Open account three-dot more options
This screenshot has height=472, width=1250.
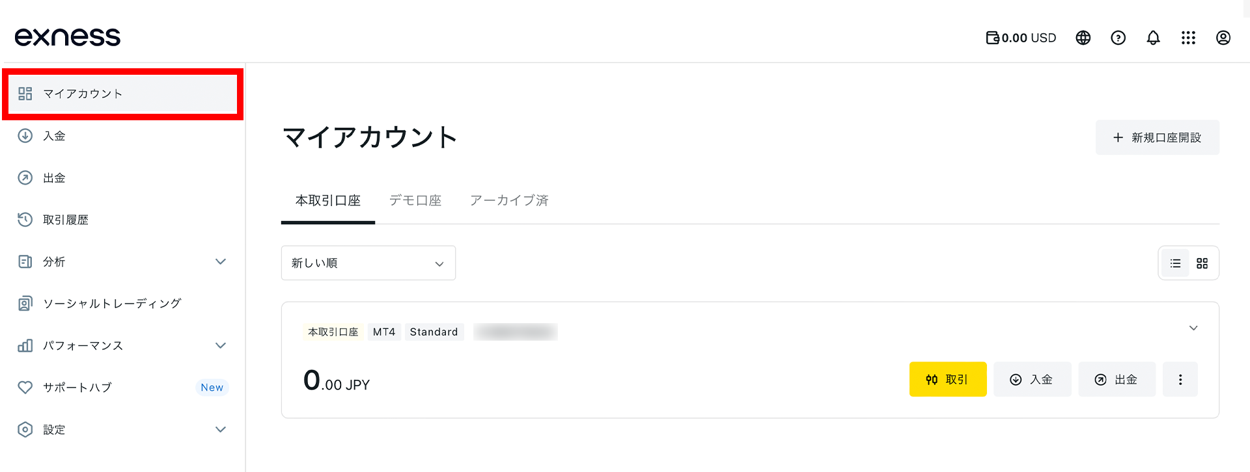(1180, 380)
